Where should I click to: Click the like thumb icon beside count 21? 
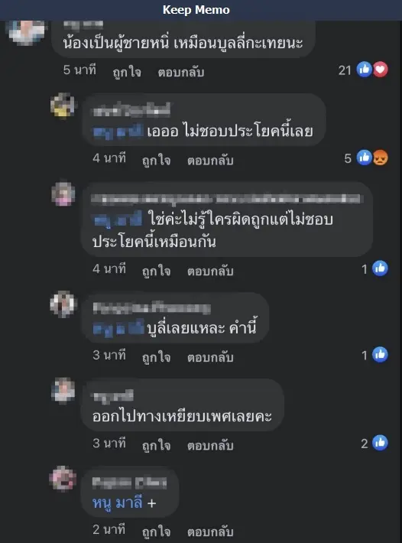[x=365, y=70]
